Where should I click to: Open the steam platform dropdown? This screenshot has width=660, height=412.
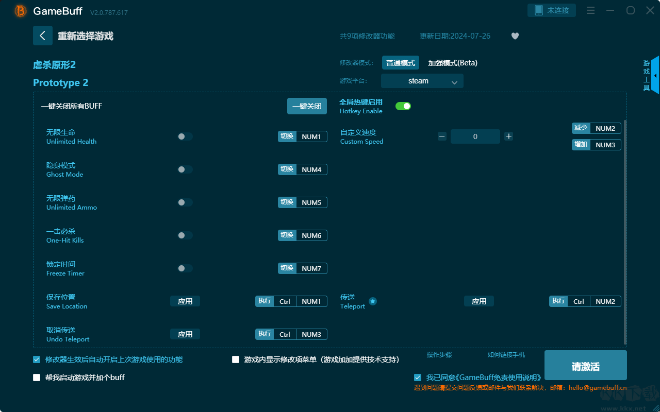422,81
